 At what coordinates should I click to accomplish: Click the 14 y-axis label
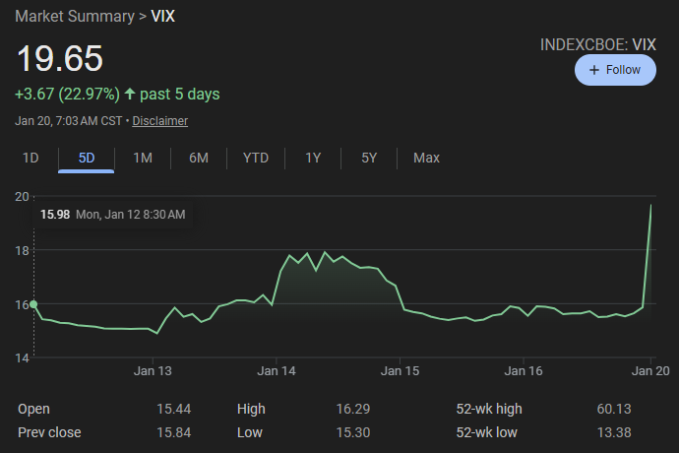point(22,358)
